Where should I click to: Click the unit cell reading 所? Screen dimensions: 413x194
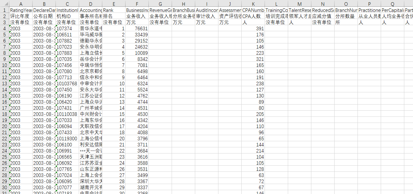click(x=346, y=22)
